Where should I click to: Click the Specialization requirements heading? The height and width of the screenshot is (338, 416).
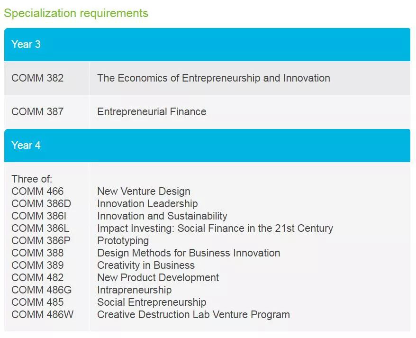click(76, 13)
